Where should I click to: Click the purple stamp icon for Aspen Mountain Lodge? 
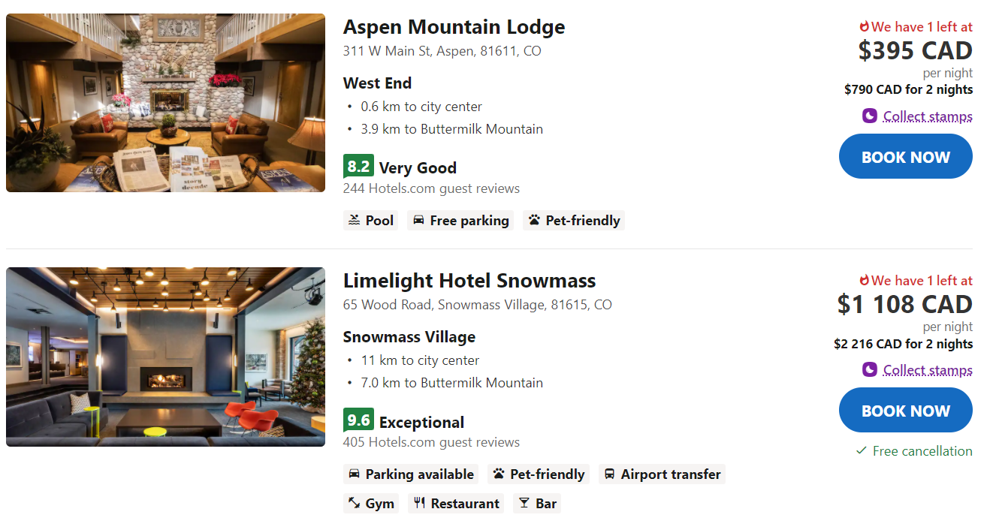[870, 116]
